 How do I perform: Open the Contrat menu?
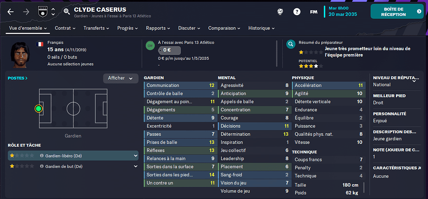coord(65,28)
